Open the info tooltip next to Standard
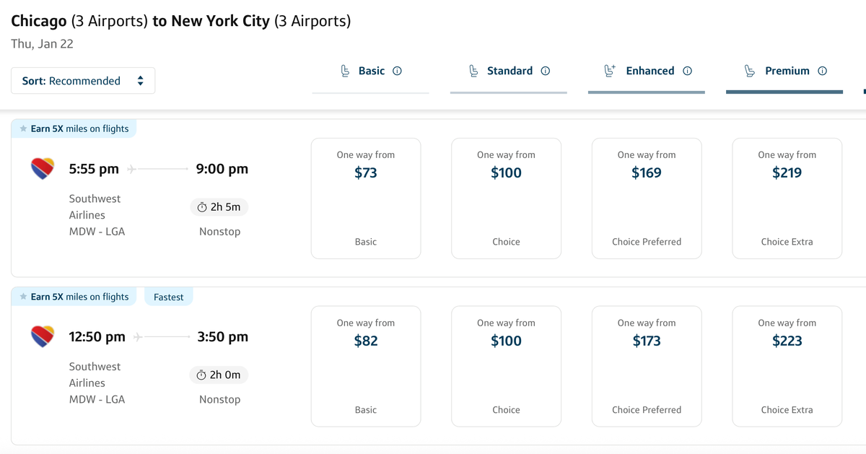866x454 pixels. coord(546,71)
